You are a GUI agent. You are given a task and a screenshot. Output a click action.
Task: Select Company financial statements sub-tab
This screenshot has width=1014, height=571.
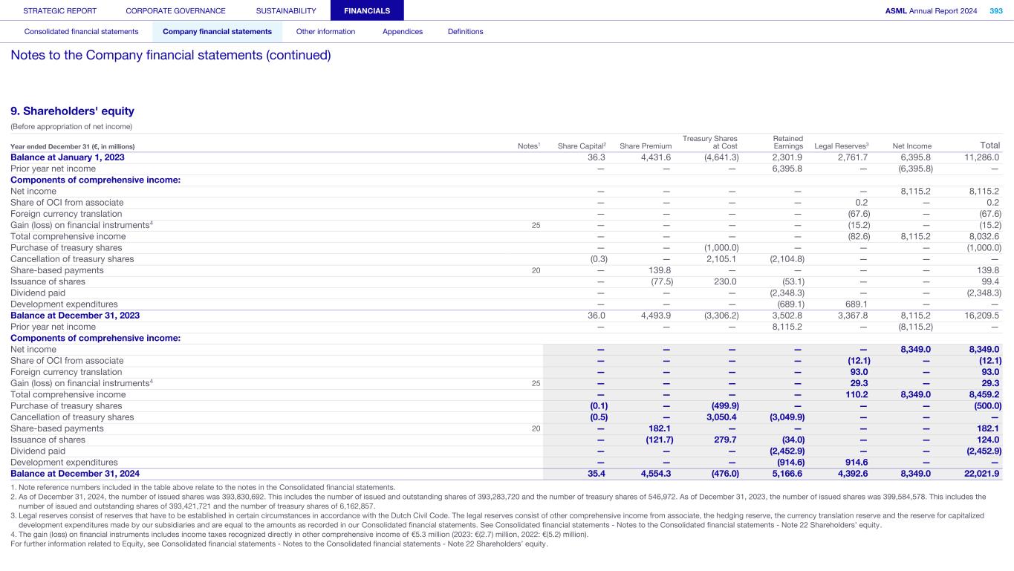[x=217, y=32]
